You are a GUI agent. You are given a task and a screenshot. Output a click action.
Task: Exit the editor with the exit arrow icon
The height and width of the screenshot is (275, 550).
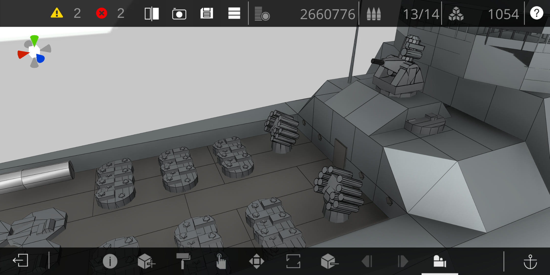(x=20, y=260)
